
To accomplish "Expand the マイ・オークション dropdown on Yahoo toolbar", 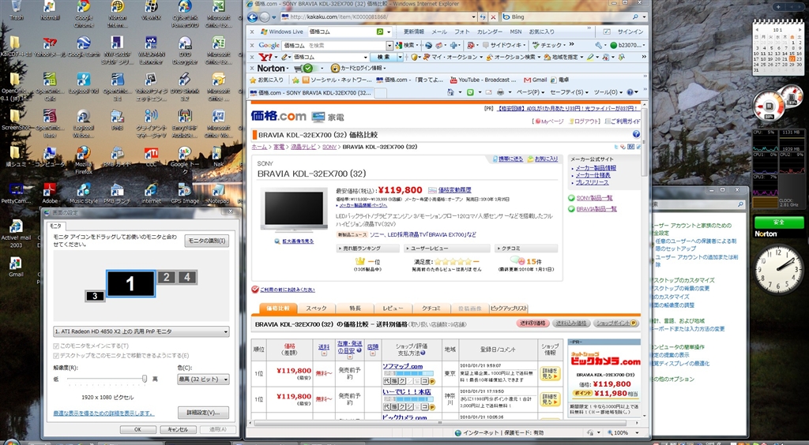I will pos(481,57).
